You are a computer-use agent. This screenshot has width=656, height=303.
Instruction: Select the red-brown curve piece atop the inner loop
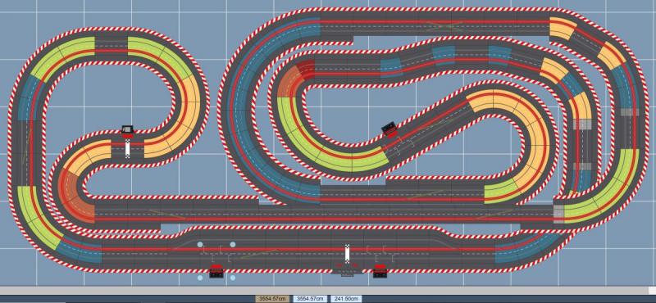[x=296, y=78]
